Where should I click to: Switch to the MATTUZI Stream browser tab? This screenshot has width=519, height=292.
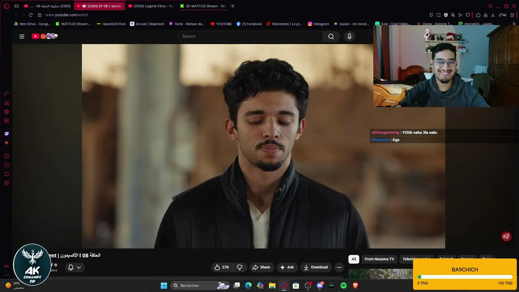click(203, 6)
